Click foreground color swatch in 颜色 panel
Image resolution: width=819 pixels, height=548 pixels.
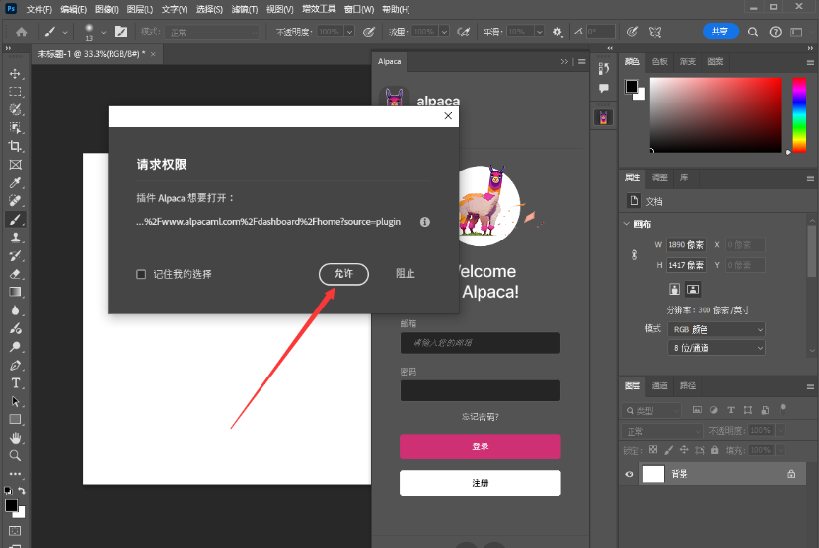tap(632, 86)
